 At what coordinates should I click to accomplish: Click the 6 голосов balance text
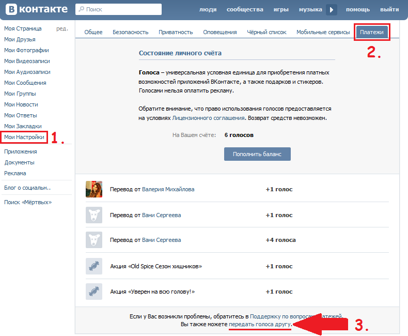tap(239, 135)
